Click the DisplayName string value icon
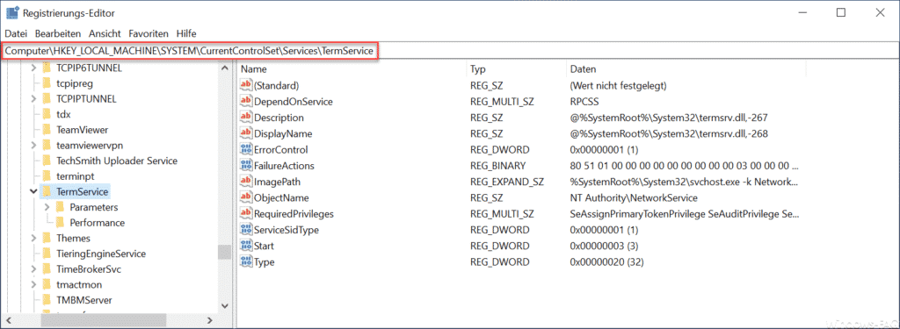 [246, 133]
